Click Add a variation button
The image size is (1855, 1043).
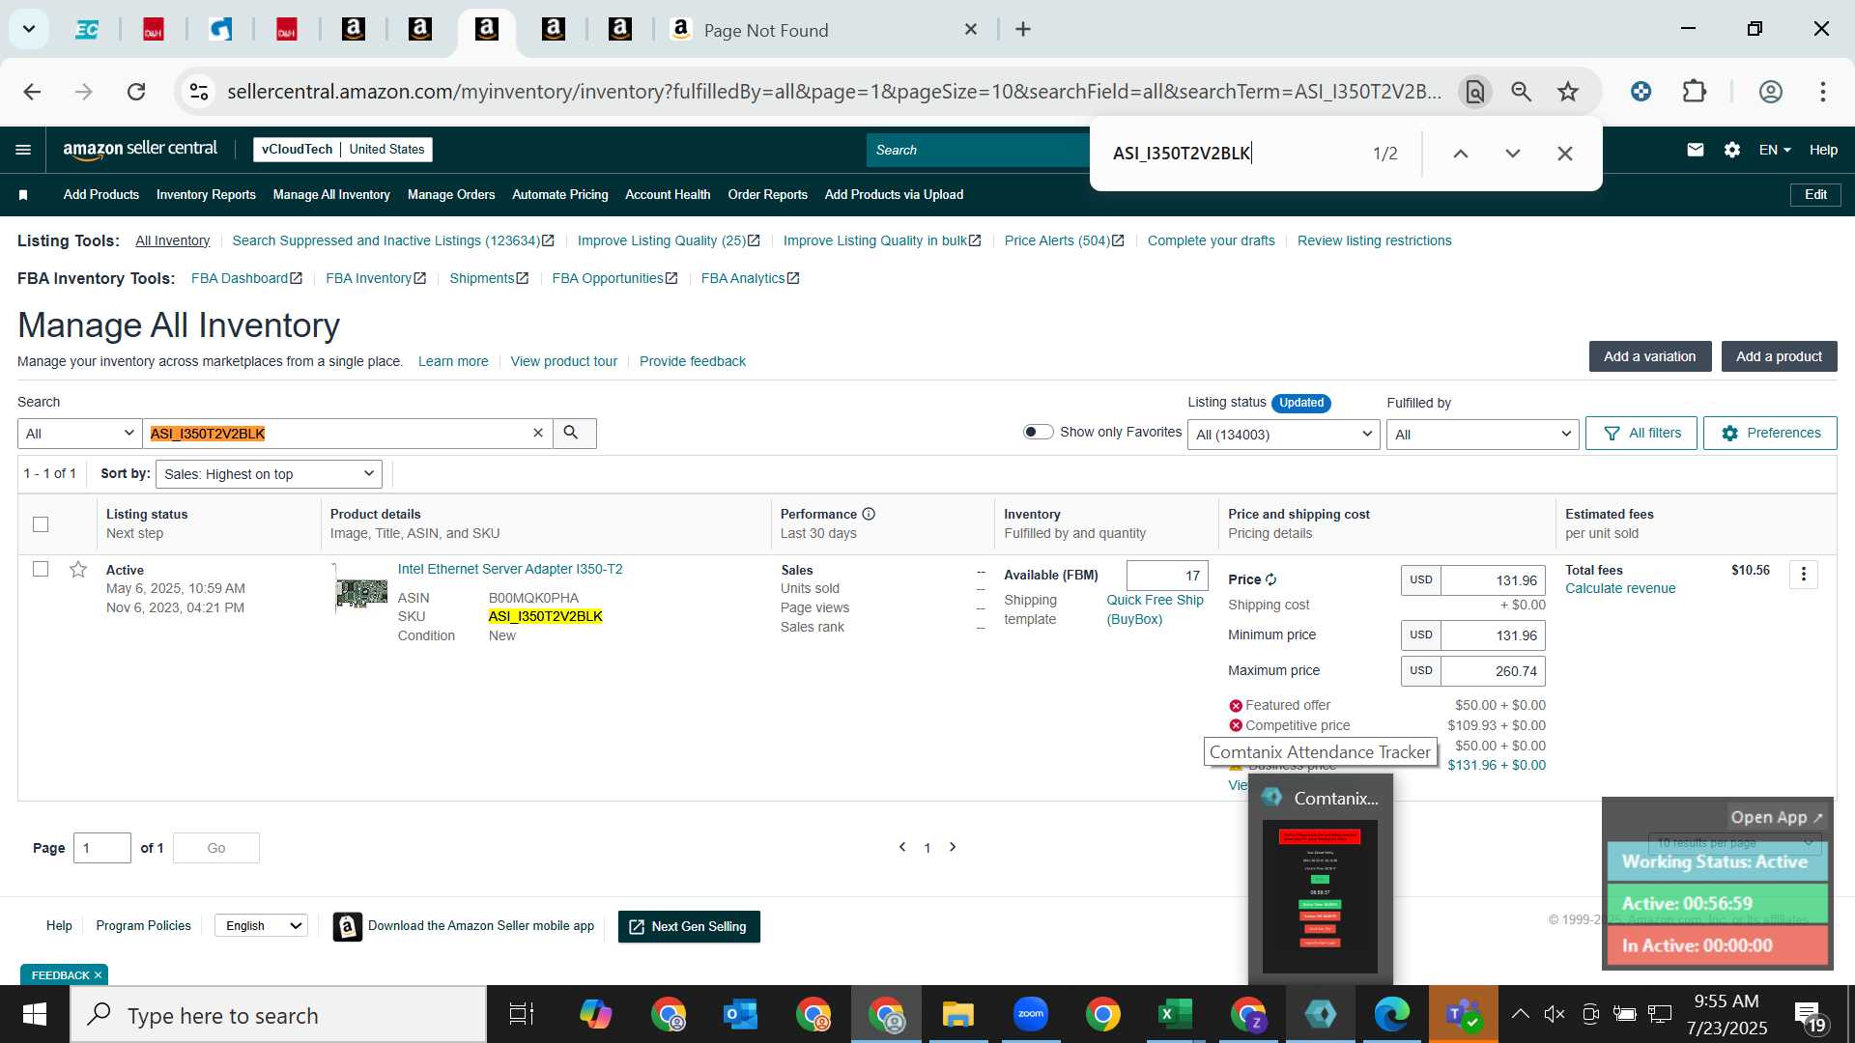(1650, 356)
